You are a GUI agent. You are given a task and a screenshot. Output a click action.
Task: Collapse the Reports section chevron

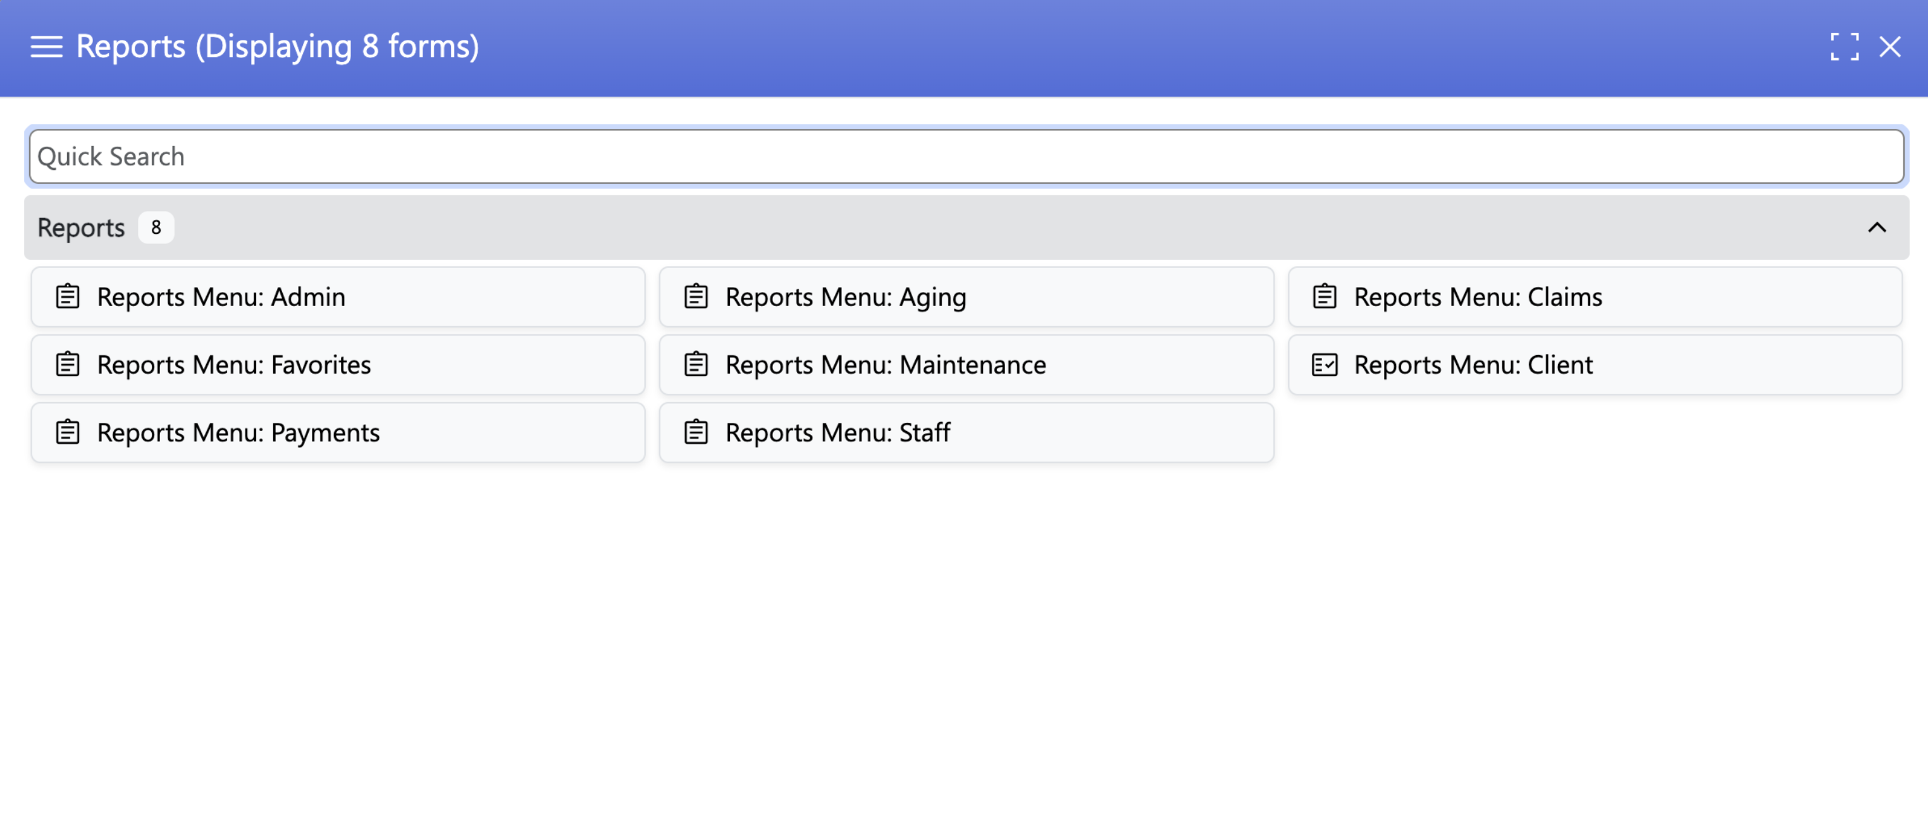[x=1876, y=228]
